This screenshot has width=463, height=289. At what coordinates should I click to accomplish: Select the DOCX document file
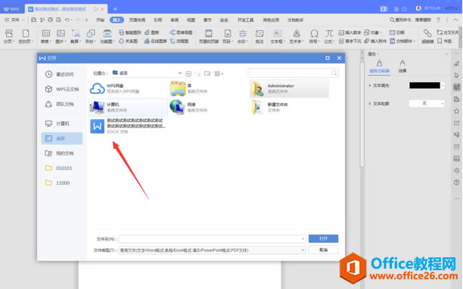coord(128,126)
